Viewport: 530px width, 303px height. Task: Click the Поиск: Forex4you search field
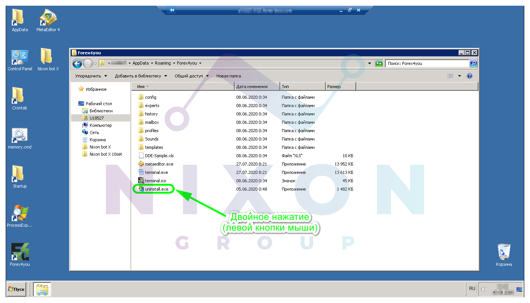[x=427, y=63]
